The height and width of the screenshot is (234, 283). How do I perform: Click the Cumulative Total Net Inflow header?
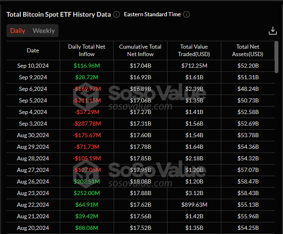[x=140, y=51]
